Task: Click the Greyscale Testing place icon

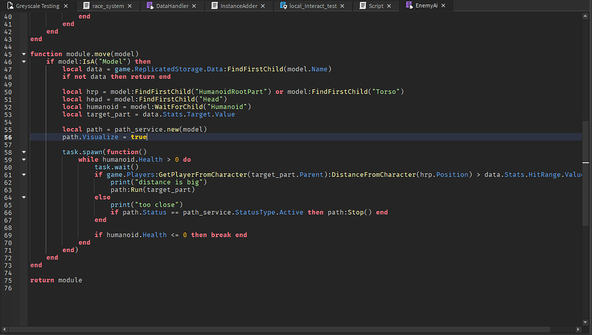Action: (10, 6)
